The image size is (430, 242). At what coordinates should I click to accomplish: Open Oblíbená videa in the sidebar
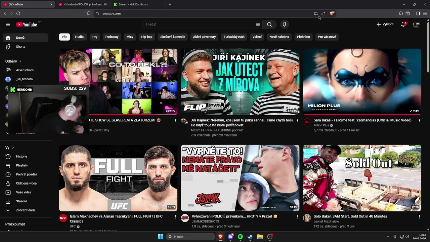pyautogui.click(x=26, y=183)
